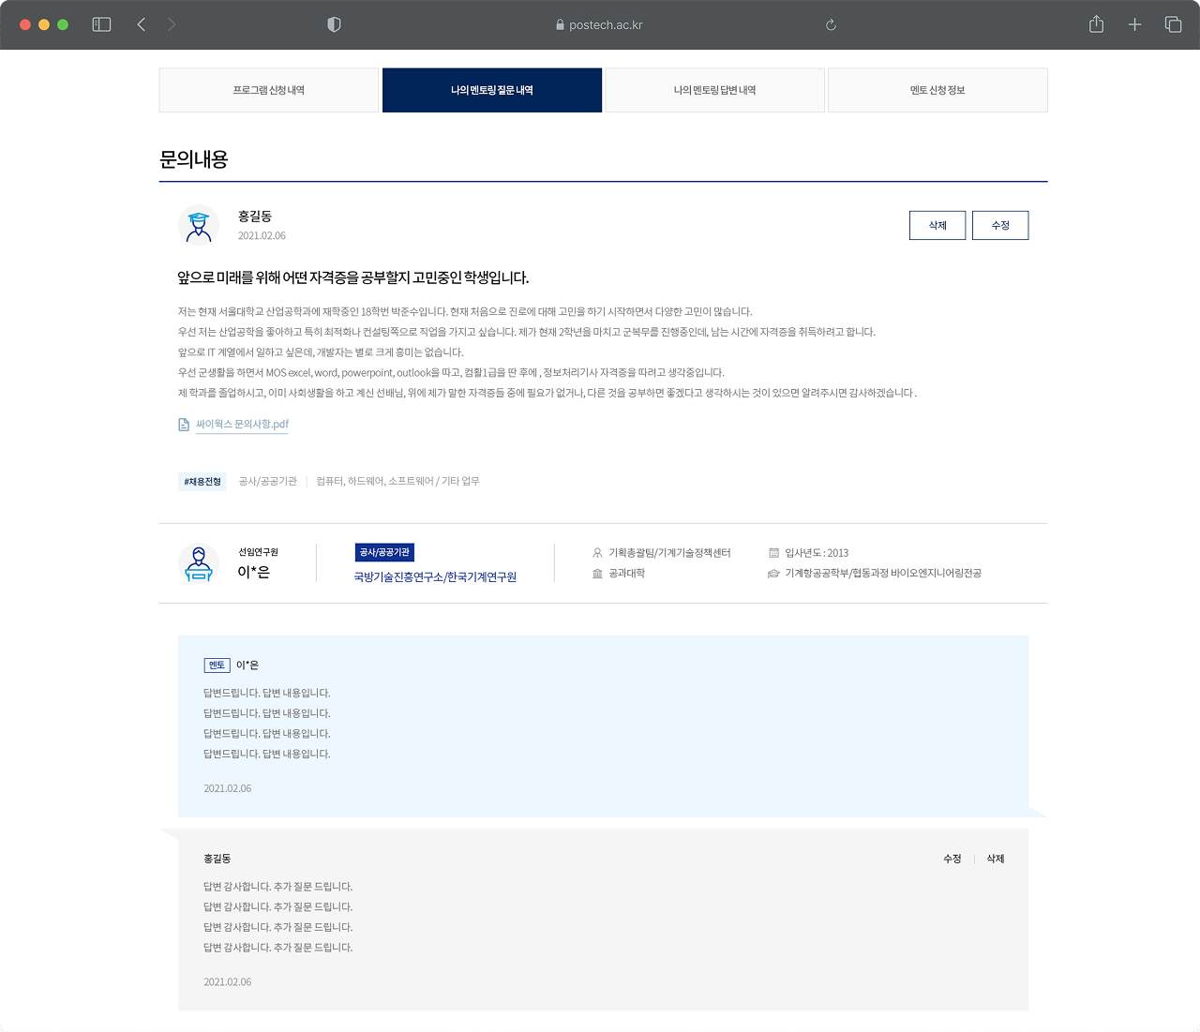
Task: Click the 수정 button on the question
Action: [x=1000, y=225]
